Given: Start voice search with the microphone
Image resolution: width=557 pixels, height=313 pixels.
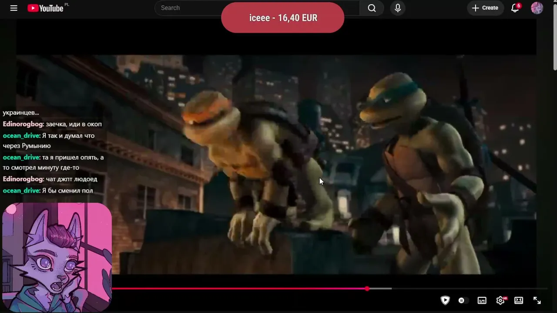Looking at the screenshot, I should click(398, 8).
